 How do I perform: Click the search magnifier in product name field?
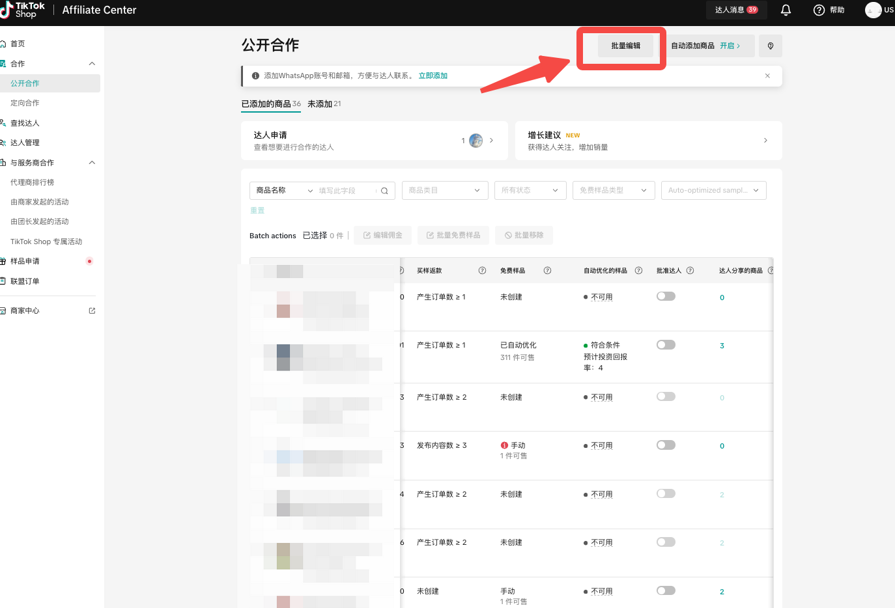pyautogui.click(x=384, y=191)
